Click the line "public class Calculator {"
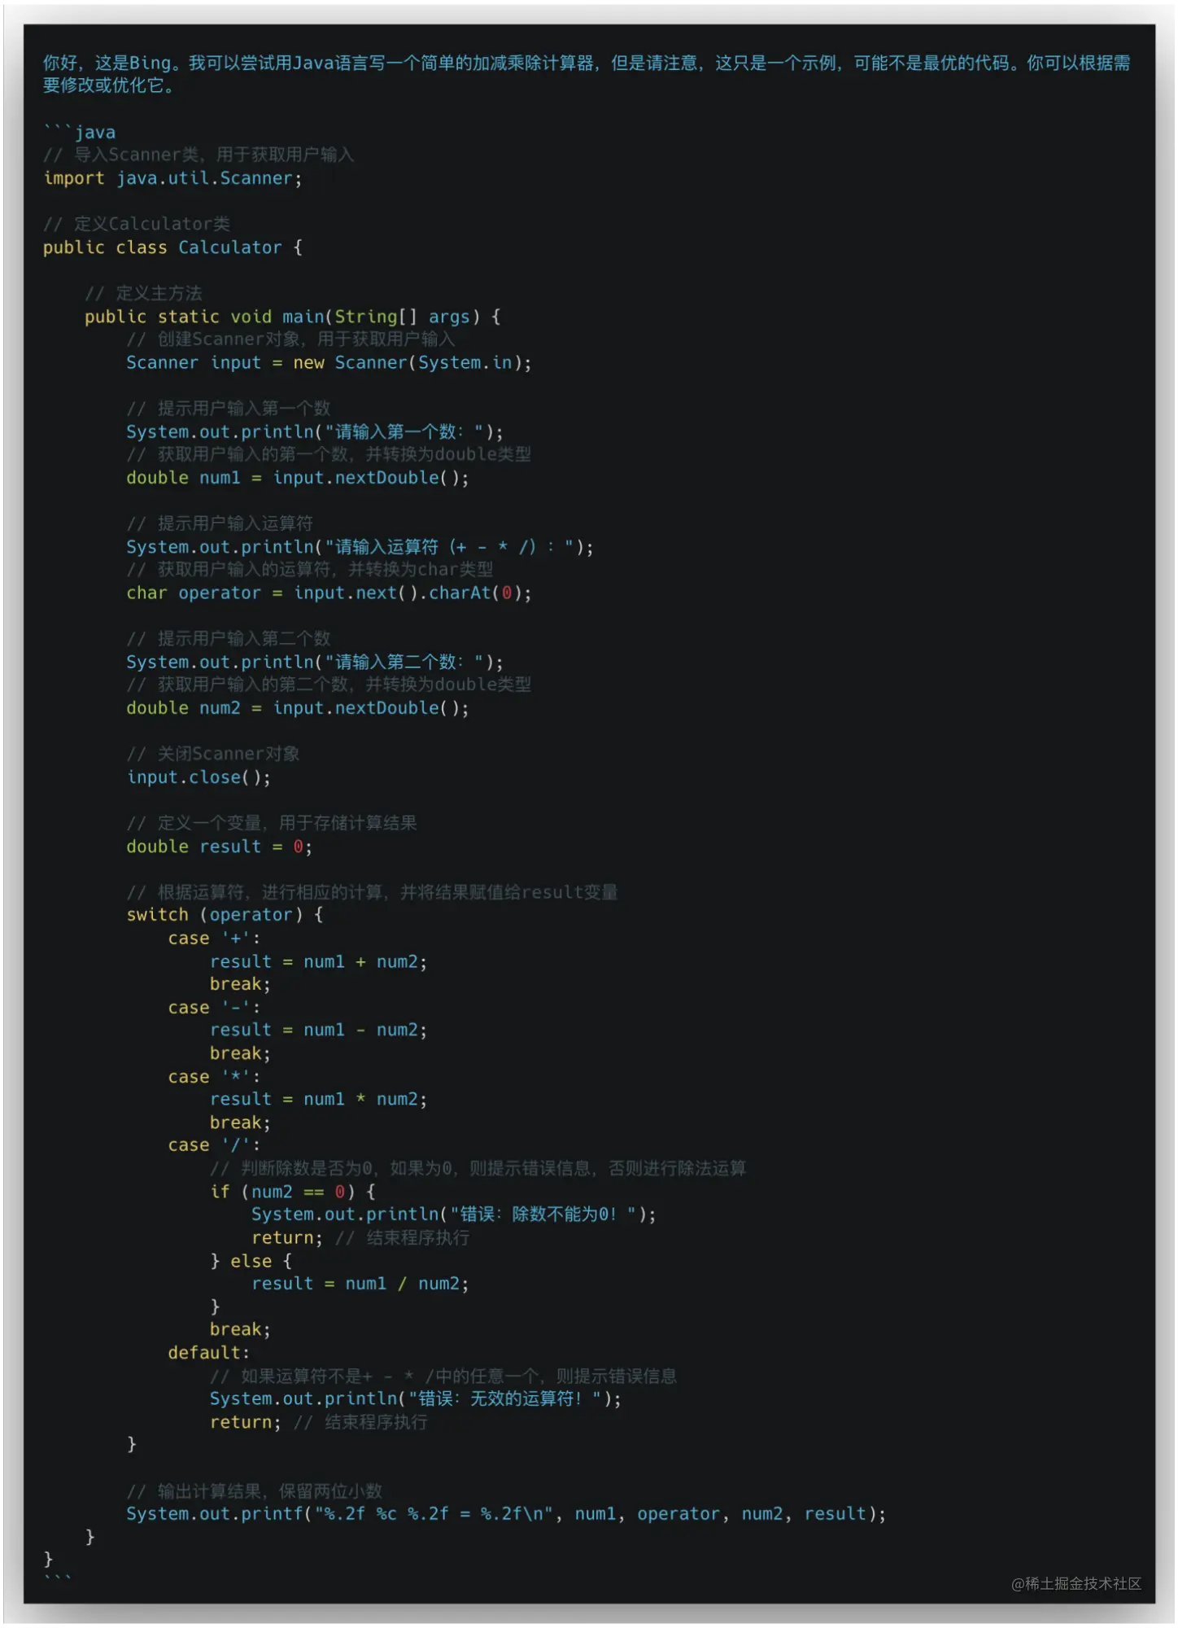The height and width of the screenshot is (1628, 1178). tap(172, 247)
